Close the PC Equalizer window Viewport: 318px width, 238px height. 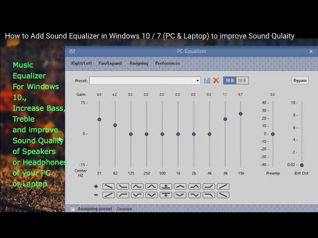(x=311, y=52)
